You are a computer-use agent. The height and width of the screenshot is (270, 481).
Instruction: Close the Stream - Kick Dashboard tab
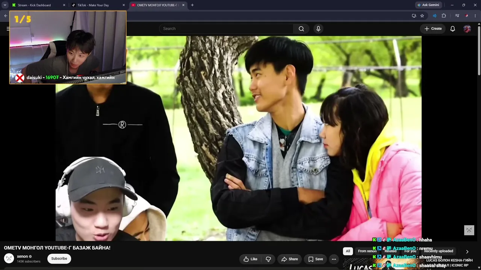64,5
